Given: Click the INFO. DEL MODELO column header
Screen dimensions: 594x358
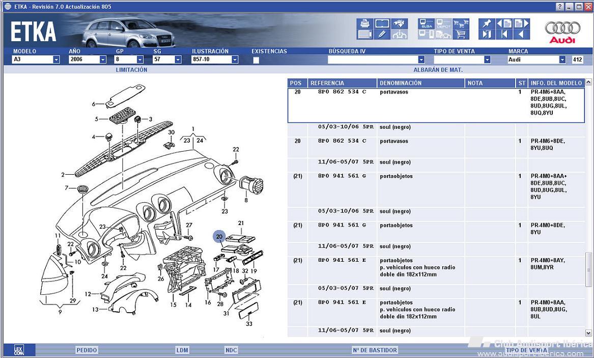Looking at the screenshot, I should pos(556,83).
